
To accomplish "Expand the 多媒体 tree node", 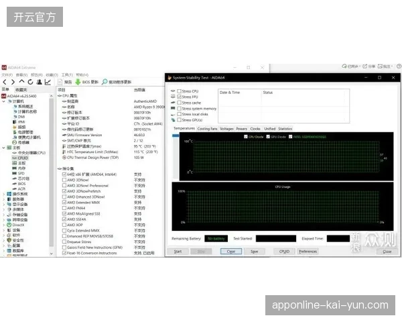I will (x=3, y=209).
